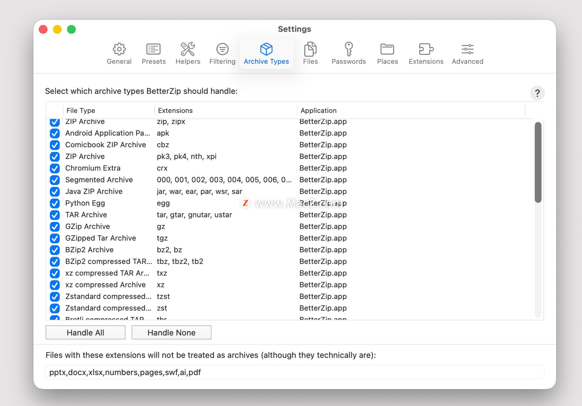Show the Advanced sliders pane
Screen dimensions: 582x406
click(x=467, y=54)
